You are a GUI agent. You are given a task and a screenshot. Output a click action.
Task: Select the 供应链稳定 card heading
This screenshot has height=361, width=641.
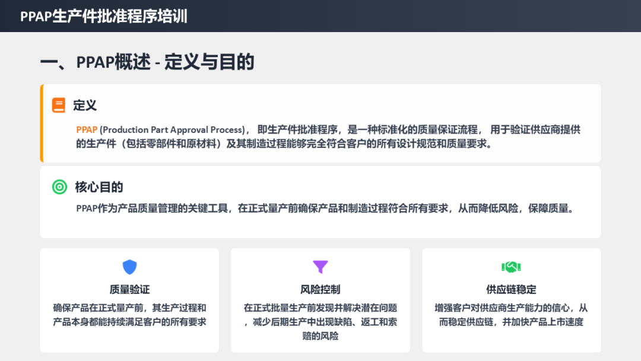pyautogui.click(x=511, y=289)
